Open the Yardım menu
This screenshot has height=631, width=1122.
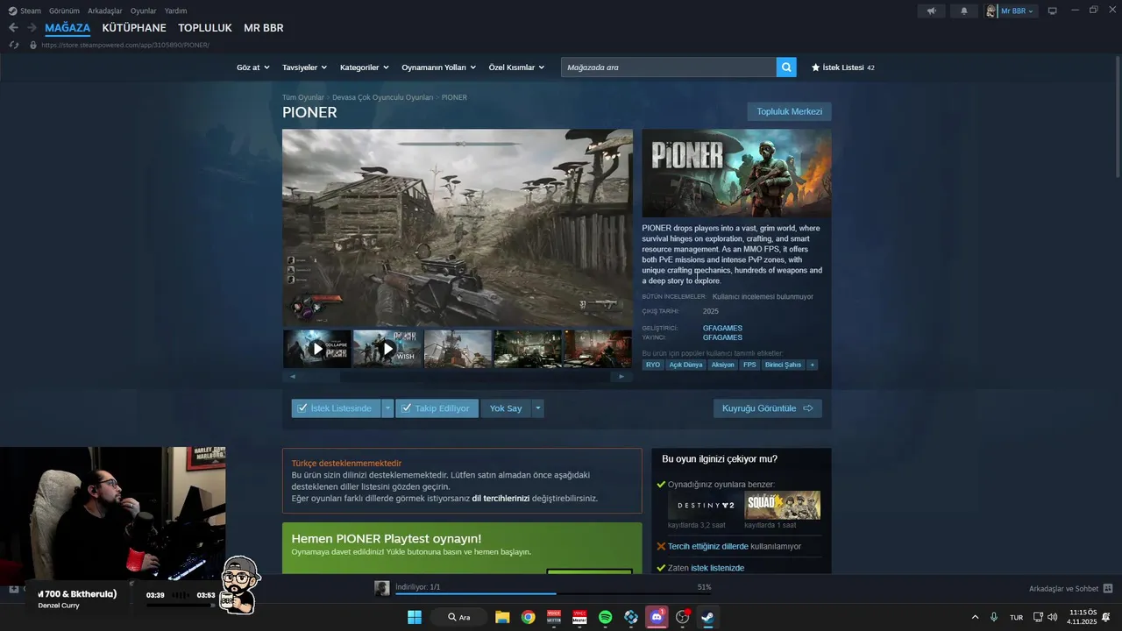175,11
